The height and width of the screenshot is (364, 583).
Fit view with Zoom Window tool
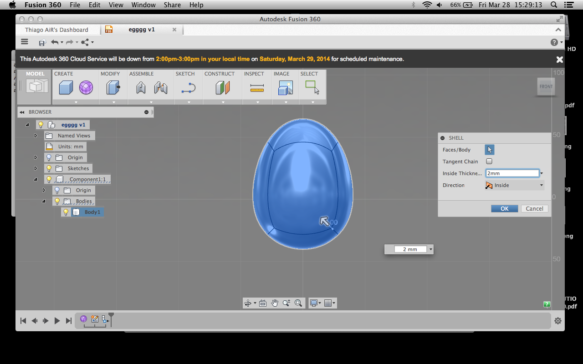coord(298,303)
